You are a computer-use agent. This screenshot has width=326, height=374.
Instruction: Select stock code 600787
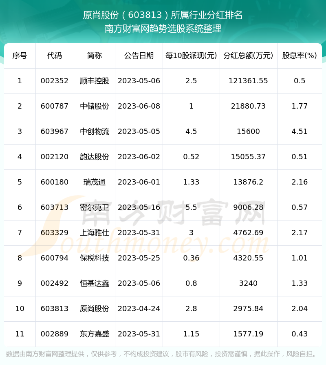(55, 106)
